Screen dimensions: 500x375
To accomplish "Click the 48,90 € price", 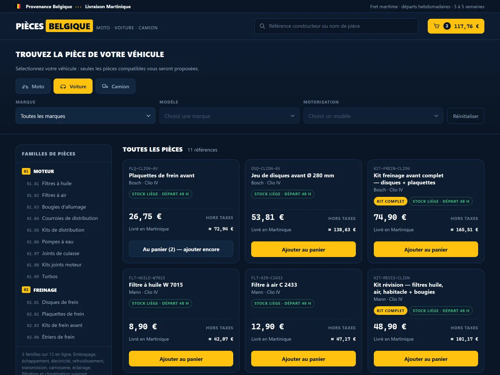I will point(390,327).
